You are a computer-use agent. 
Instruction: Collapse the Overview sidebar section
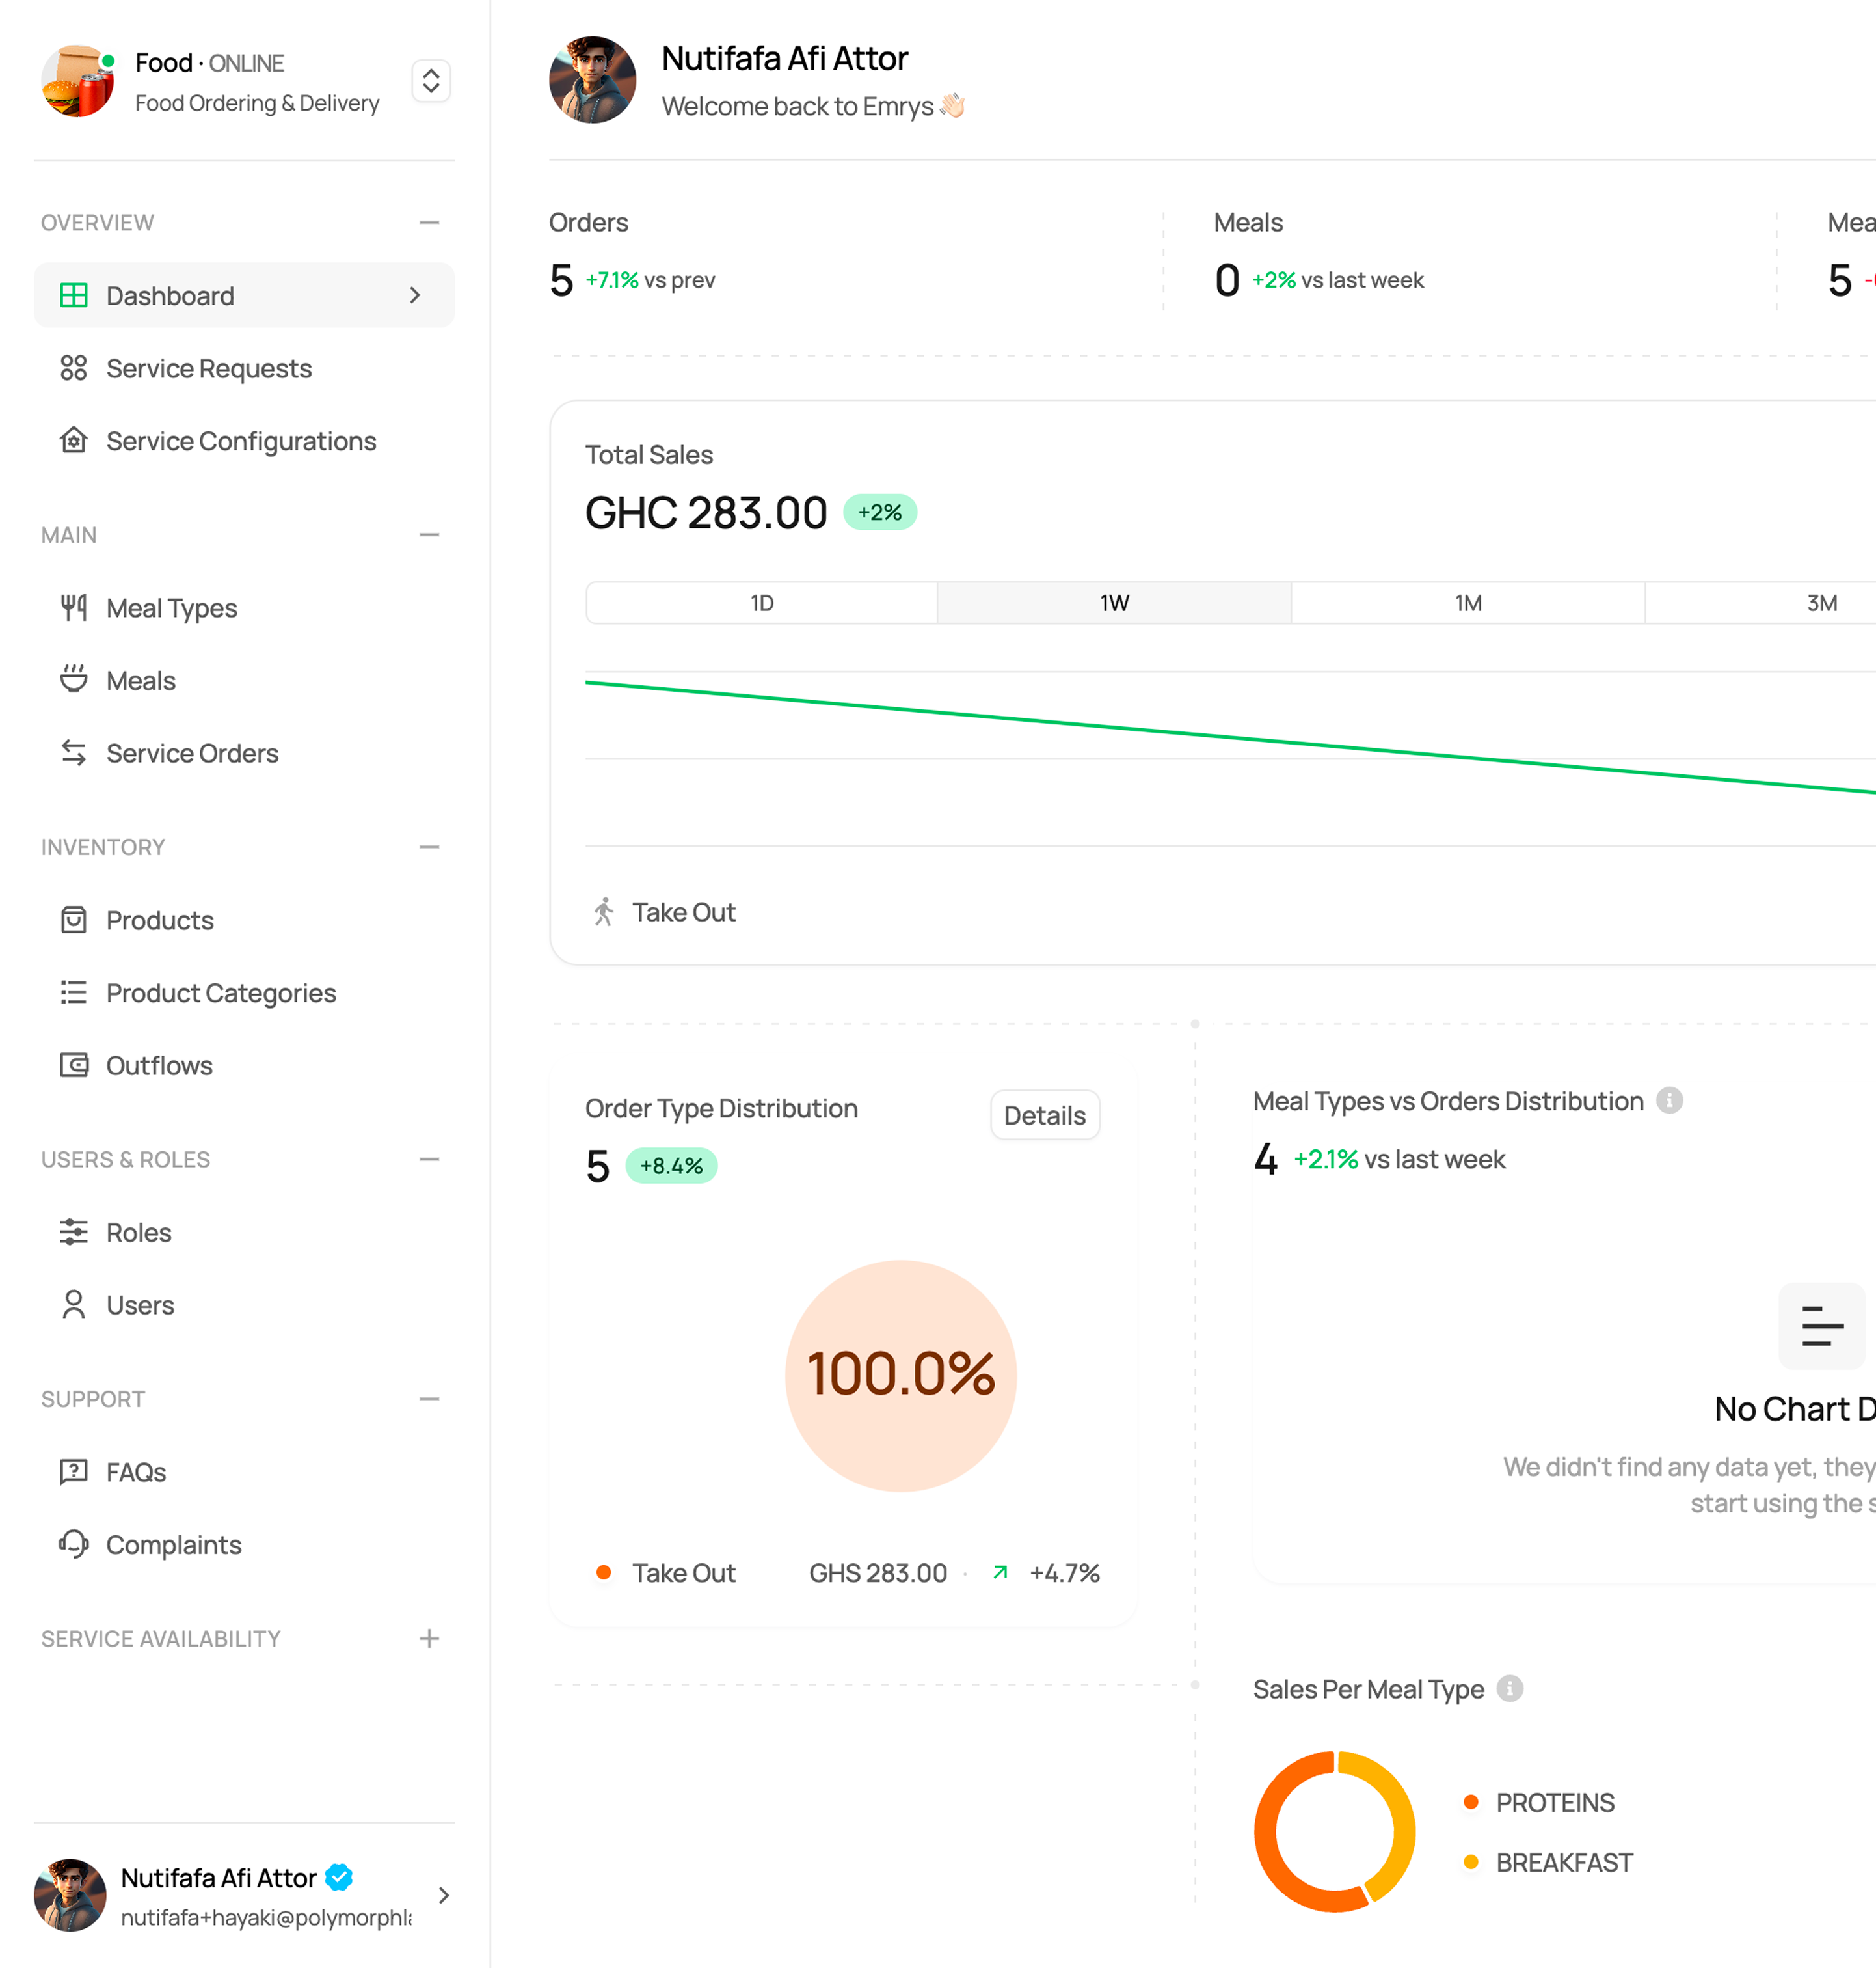tap(429, 222)
